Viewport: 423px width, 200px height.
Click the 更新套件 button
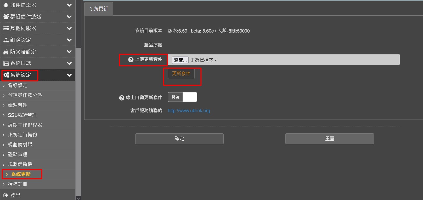181,74
